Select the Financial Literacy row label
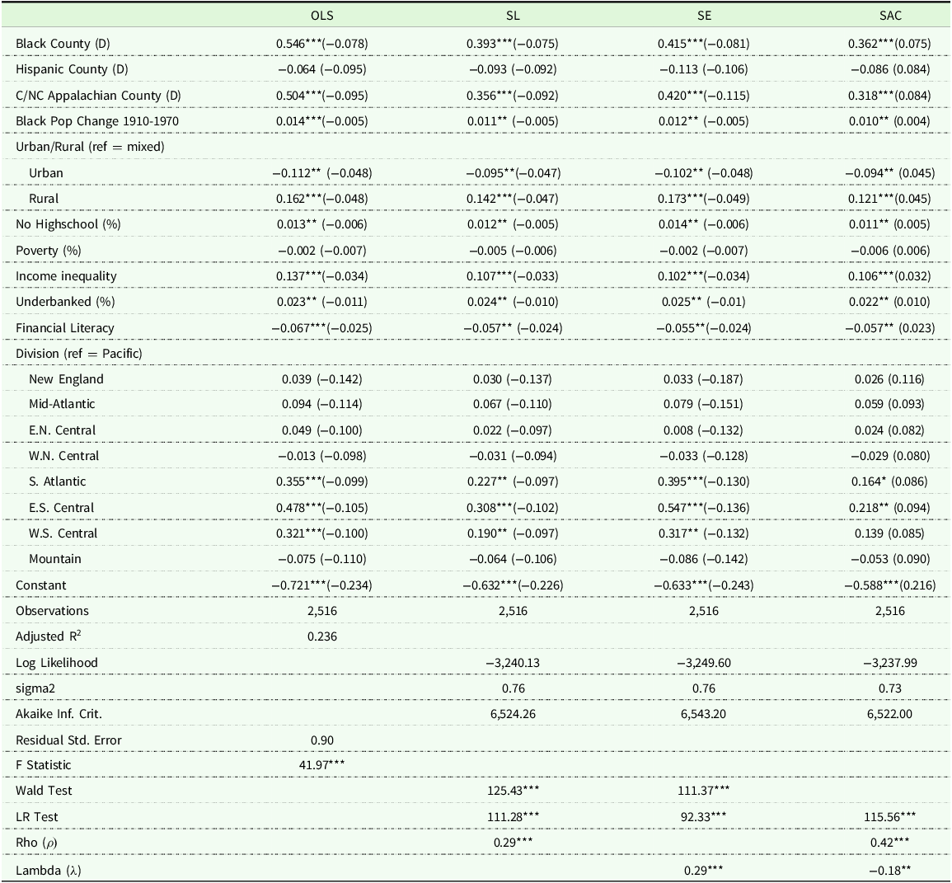 click(x=65, y=328)
